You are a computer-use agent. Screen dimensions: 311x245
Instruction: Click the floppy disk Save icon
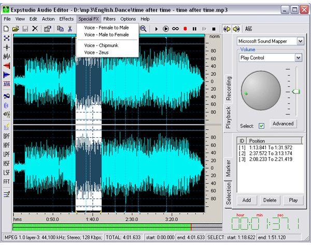tap(25, 29)
